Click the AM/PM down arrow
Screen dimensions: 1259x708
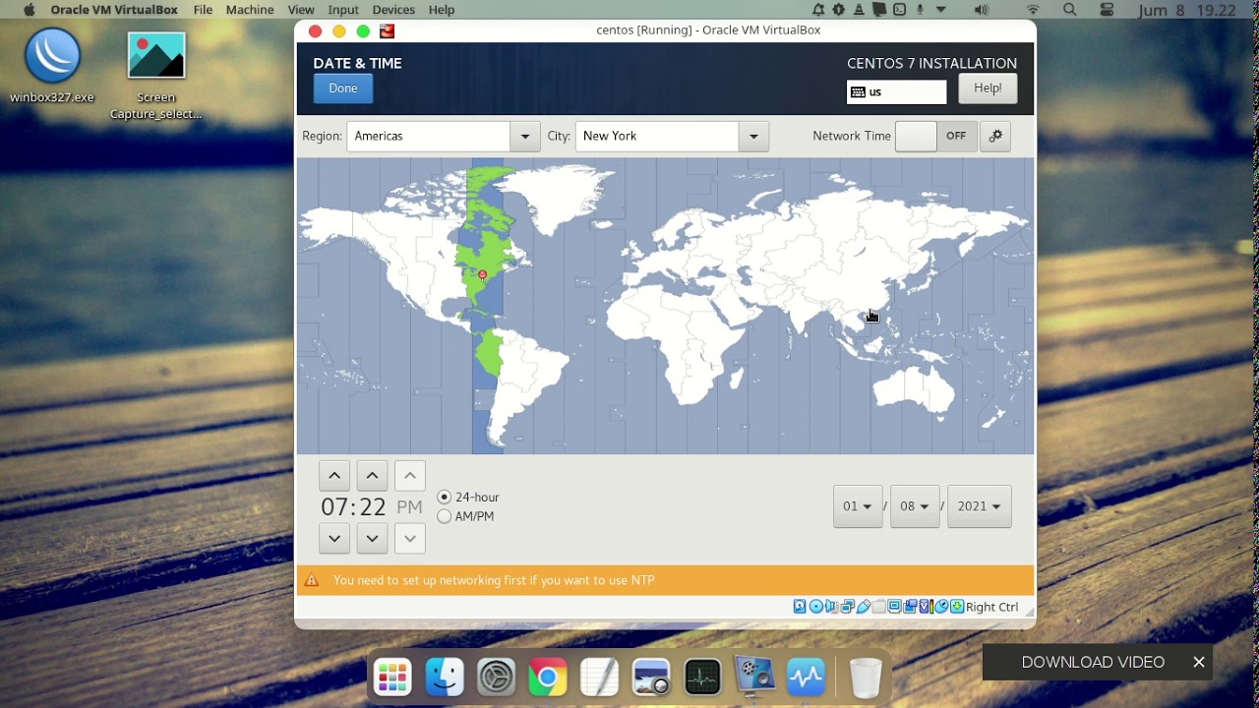[410, 538]
